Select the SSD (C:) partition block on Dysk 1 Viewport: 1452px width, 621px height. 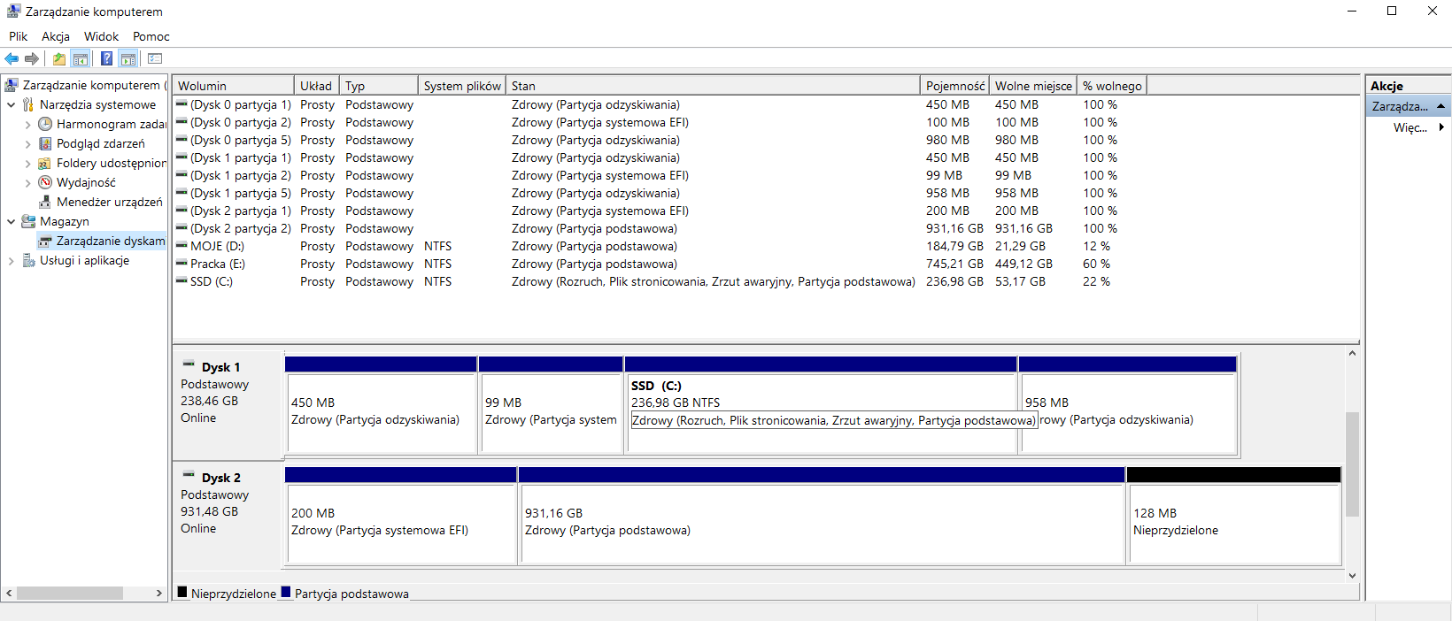click(x=821, y=405)
